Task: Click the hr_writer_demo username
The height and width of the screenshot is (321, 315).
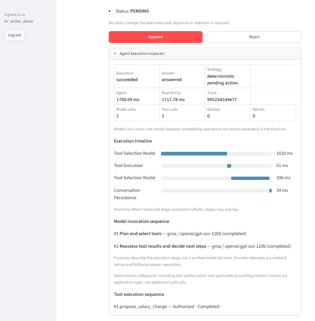Action: tap(19, 21)
